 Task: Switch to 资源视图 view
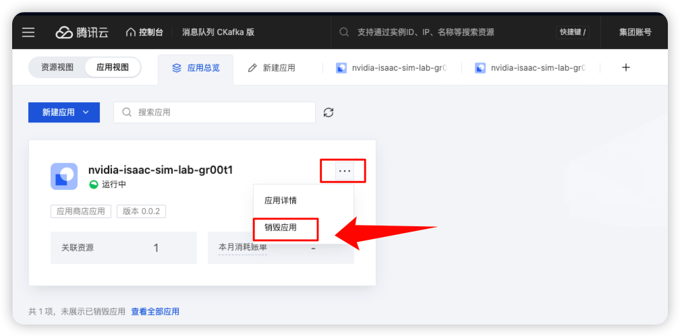click(57, 67)
